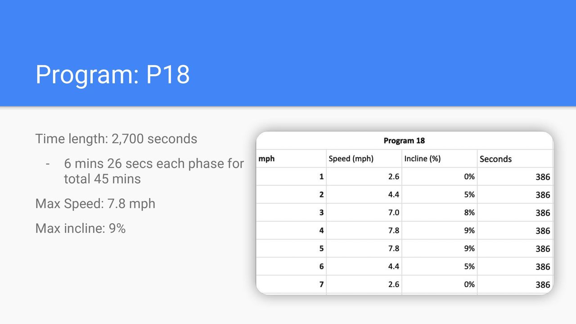Select the 'Speed (mph)' column header
The height and width of the screenshot is (324, 576).
click(x=351, y=158)
